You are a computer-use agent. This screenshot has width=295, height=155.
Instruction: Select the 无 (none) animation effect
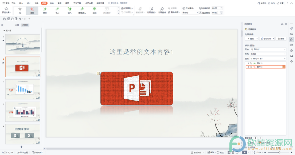[x=20, y=10]
